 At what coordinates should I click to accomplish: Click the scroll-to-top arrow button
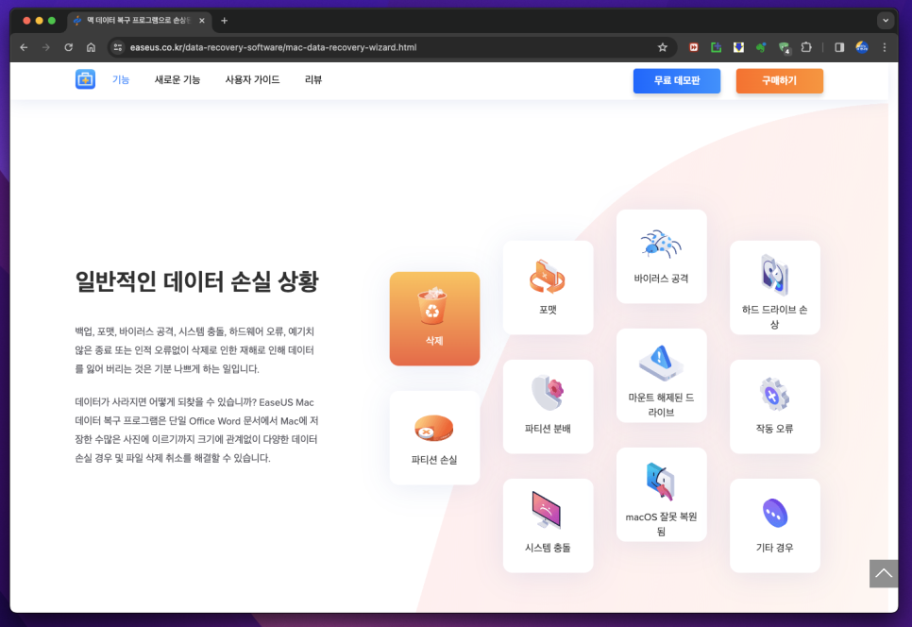(x=884, y=573)
